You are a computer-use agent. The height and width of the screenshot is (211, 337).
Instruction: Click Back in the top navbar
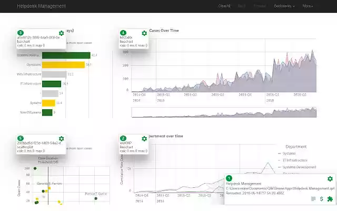(242, 6)
